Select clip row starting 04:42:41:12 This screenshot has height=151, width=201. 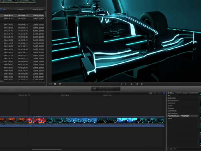tap(22, 31)
